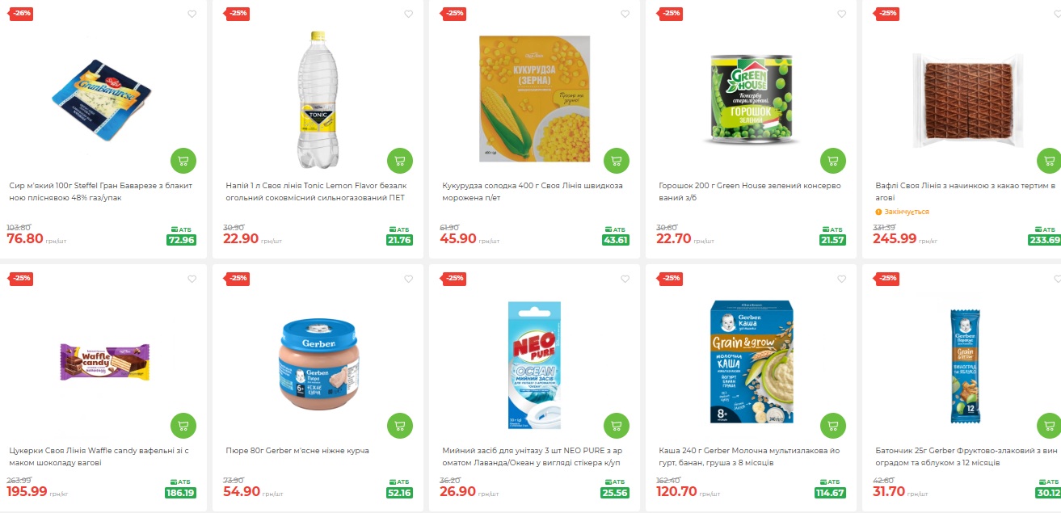Add Gerber multigrain milk porridge to cart

point(833,425)
